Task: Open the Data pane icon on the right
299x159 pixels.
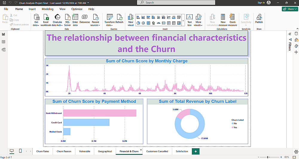Action: coord(296,34)
